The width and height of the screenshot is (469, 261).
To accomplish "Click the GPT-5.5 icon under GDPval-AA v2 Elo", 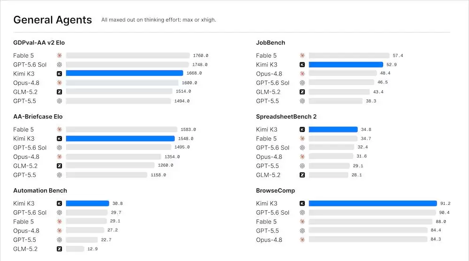I will [59, 101].
